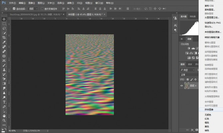Hide layer 图层 0 via eye icon
Image resolution: width=223 pixels, height=133 pixels.
(182, 85)
